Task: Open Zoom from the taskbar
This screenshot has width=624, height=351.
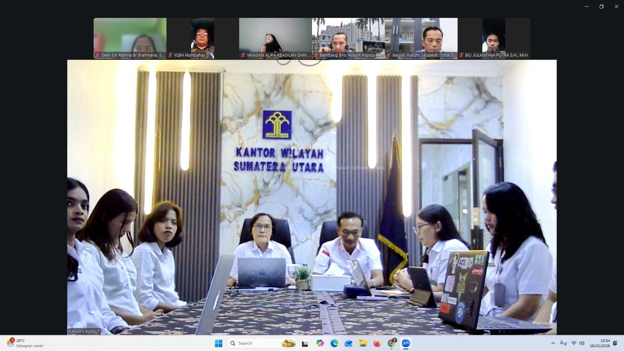Action: click(406, 343)
